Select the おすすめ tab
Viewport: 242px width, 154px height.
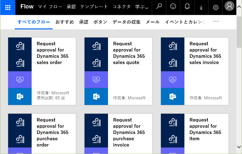(x=64, y=22)
